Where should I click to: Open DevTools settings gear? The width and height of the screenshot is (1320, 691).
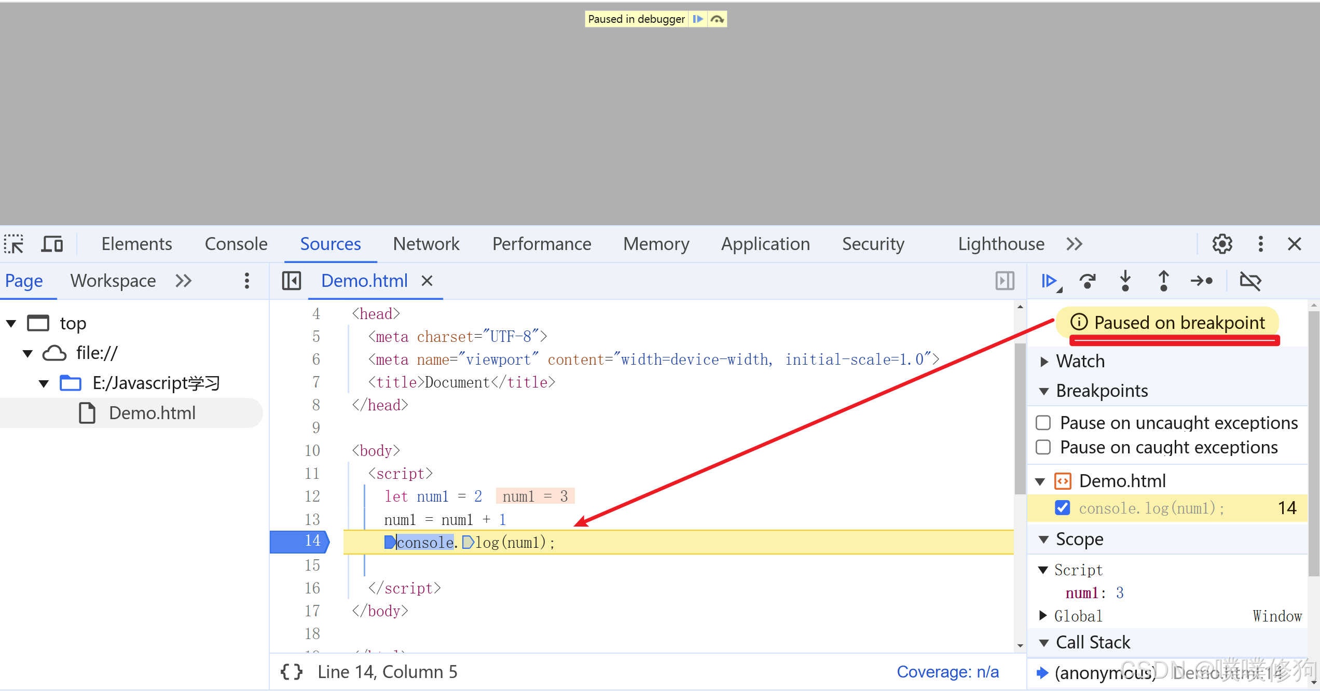[1222, 244]
